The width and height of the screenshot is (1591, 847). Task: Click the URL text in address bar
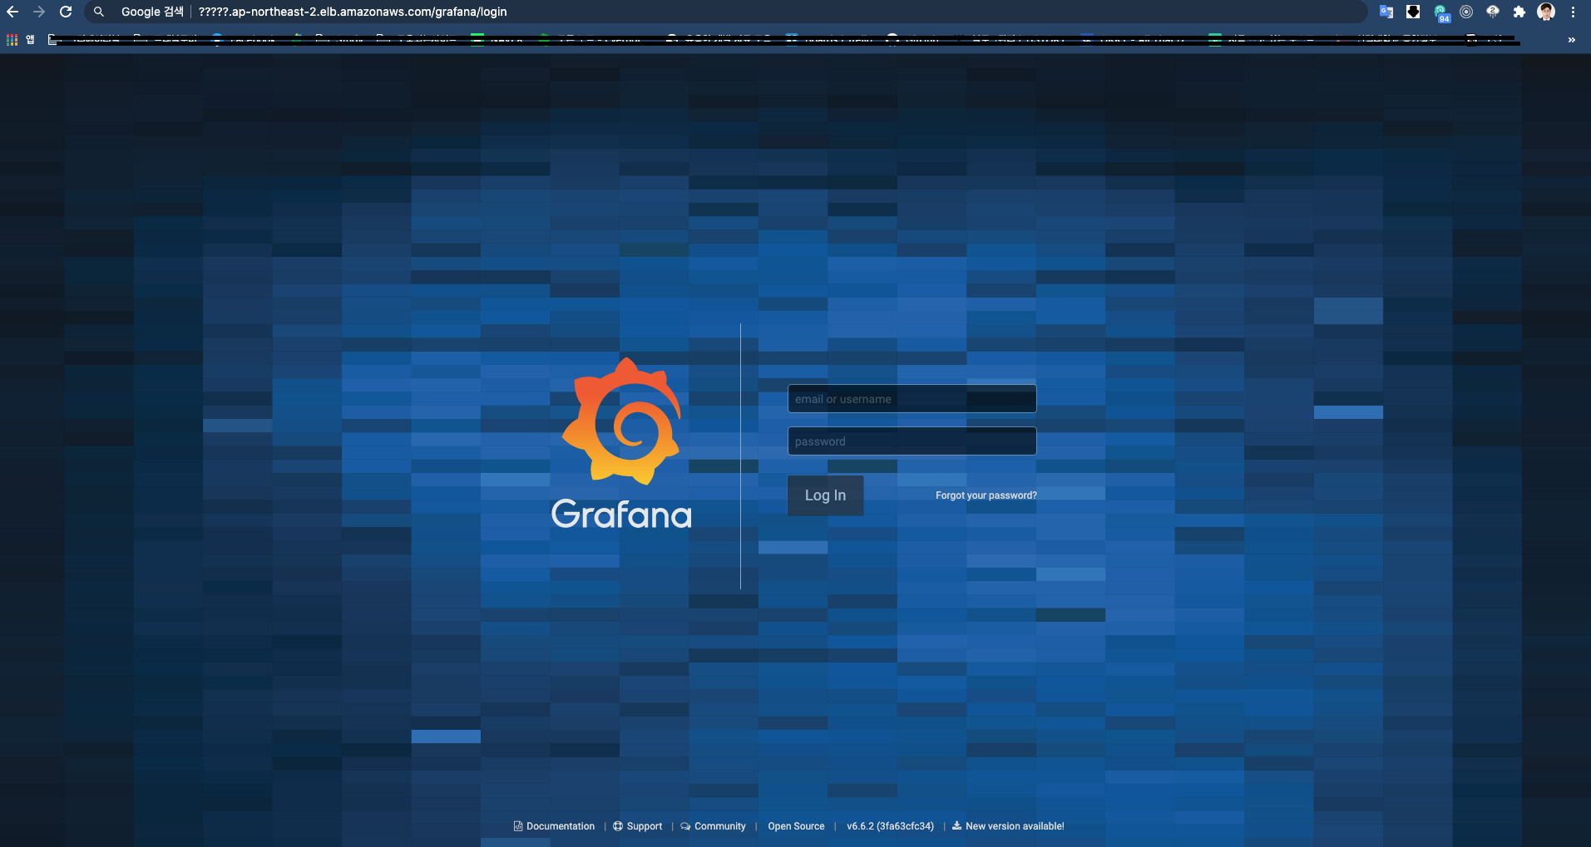353,12
